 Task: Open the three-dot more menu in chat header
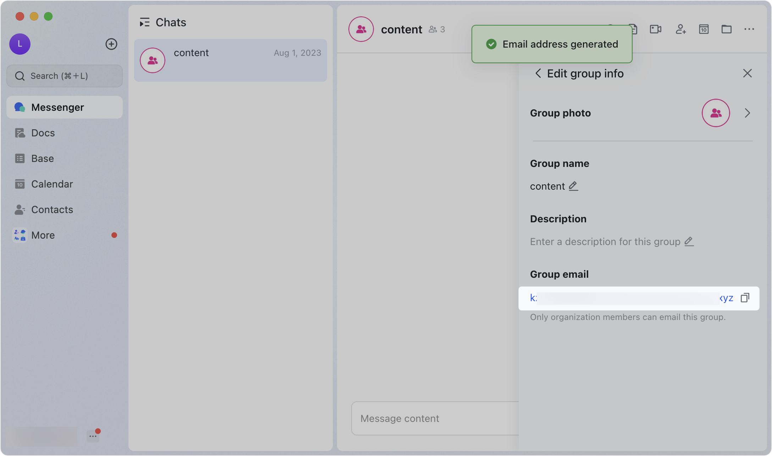click(749, 29)
